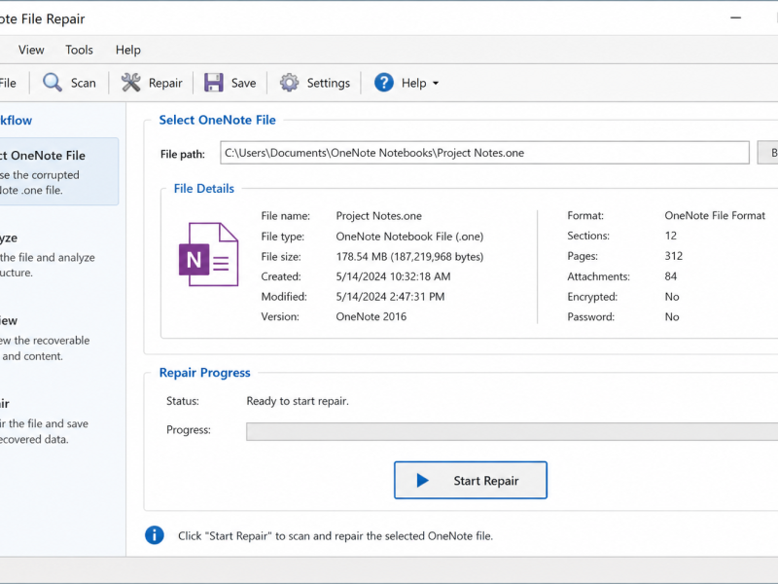778x584 pixels.
Task: Click the Encrypted value No
Action: click(672, 297)
